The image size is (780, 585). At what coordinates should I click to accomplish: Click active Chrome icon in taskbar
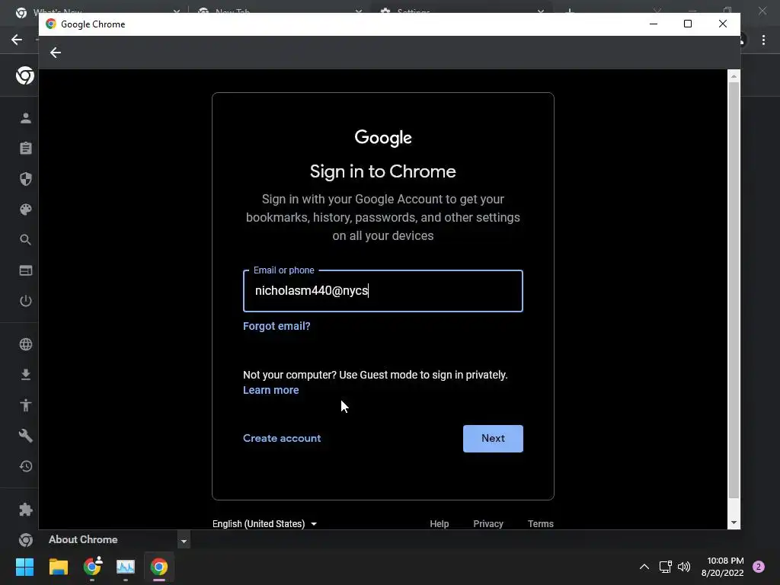point(159,567)
